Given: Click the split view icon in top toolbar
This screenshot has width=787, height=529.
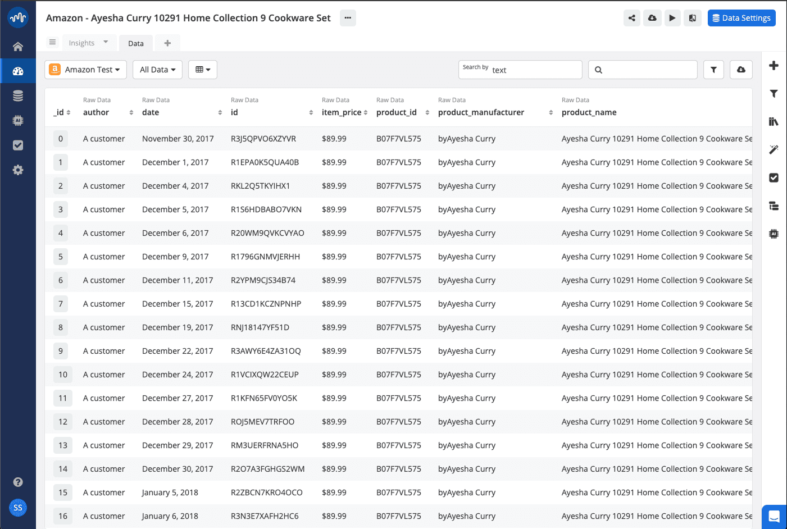Looking at the screenshot, I should pos(693,18).
